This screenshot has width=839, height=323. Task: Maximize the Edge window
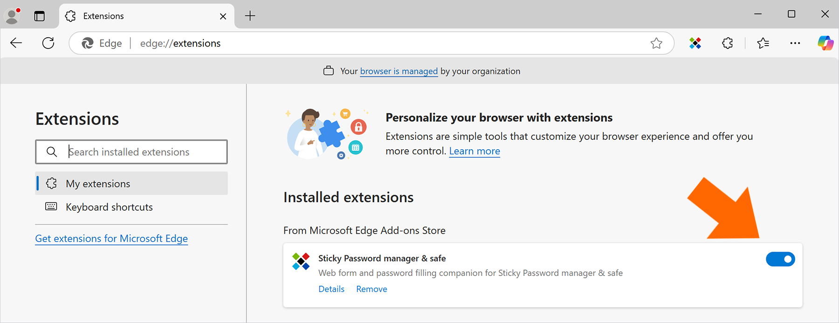(x=791, y=14)
